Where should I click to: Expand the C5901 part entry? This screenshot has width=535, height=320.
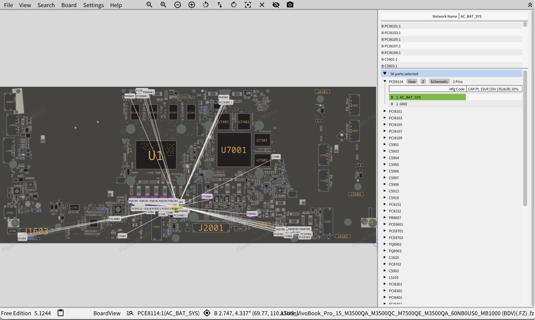tap(385, 145)
